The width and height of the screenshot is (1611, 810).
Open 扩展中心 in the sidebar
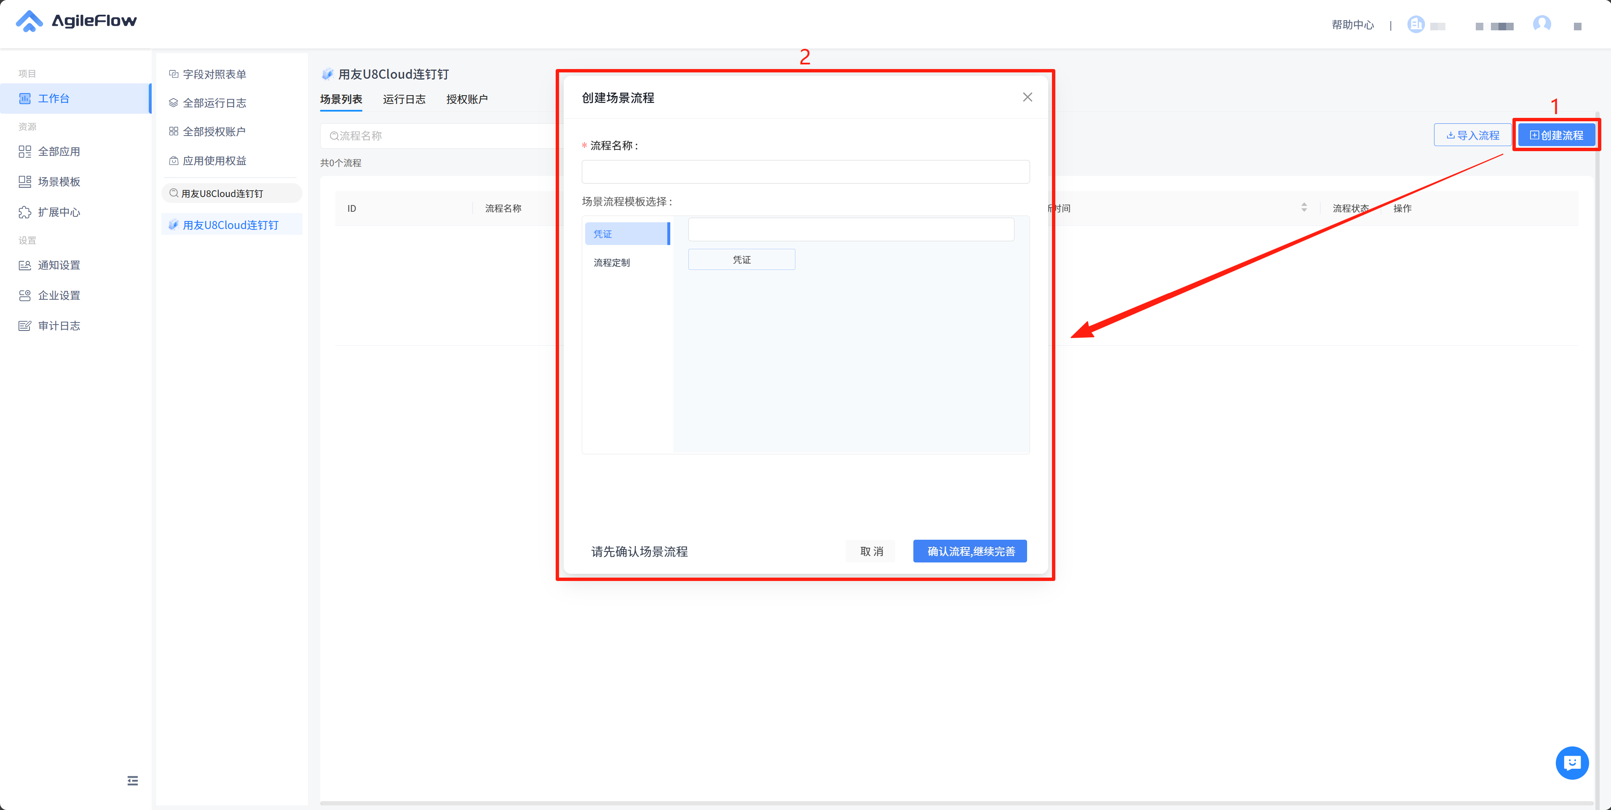coord(59,212)
